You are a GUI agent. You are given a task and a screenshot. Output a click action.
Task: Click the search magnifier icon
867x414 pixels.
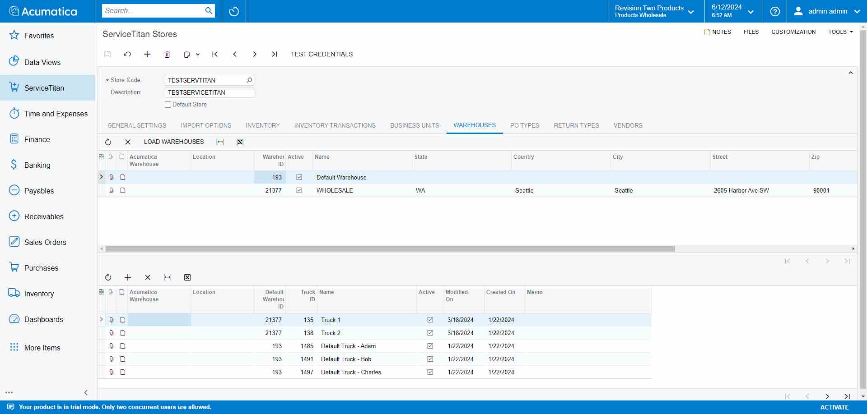click(x=209, y=11)
